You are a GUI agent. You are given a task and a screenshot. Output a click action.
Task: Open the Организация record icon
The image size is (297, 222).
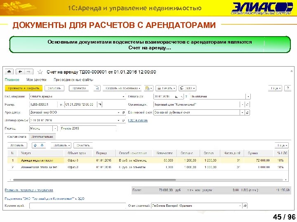pyautogui.click(x=247, y=104)
